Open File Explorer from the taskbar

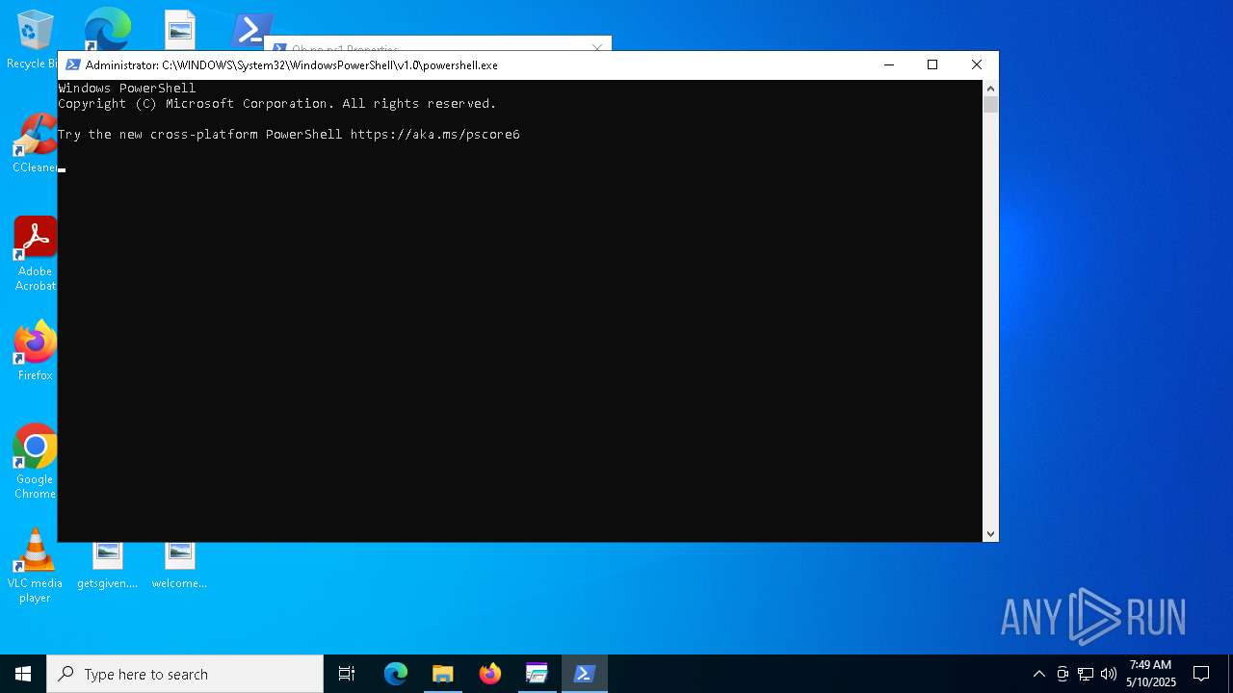(443, 674)
